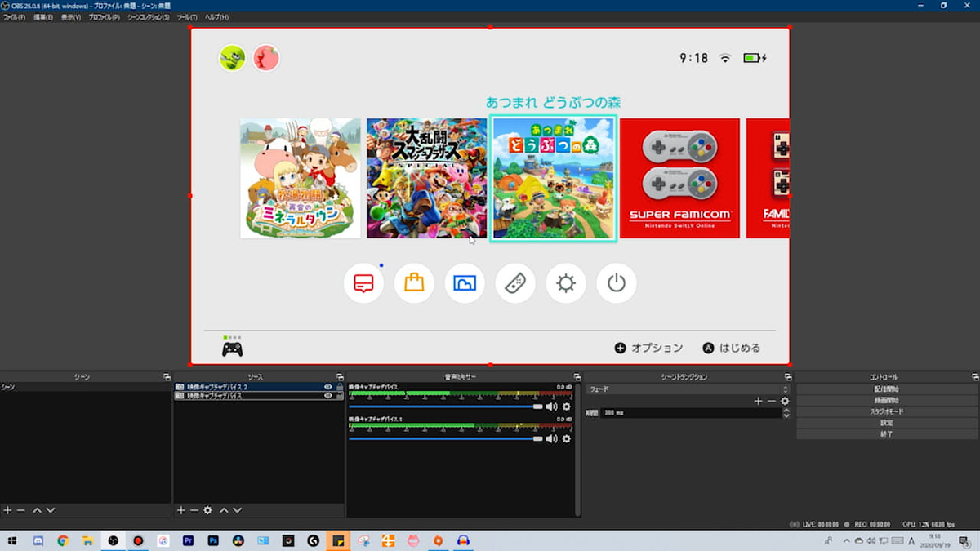Screen dimensions: 980x551
Task: Select Smash Bros SPECIAL game tile in preview
Action: pos(427,178)
